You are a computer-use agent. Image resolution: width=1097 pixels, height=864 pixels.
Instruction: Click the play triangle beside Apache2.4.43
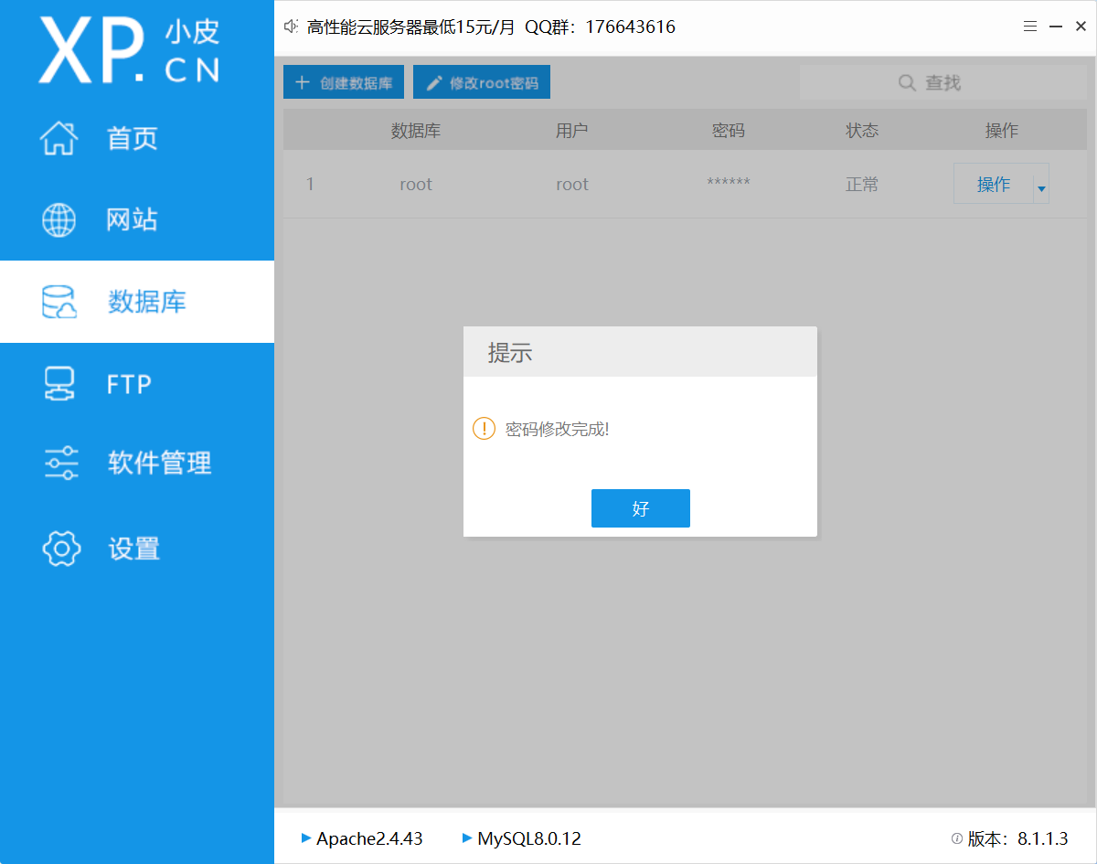(305, 837)
